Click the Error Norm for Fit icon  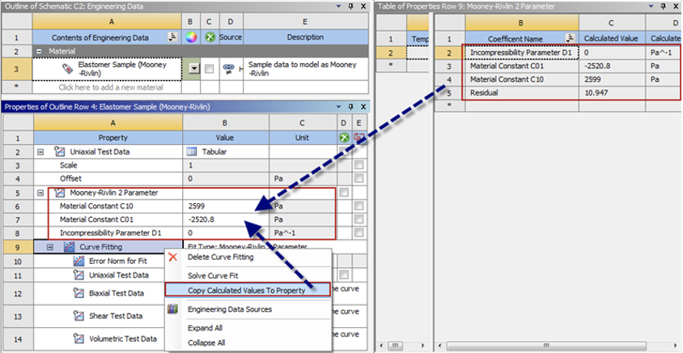pyautogui.click(x=78, y=261)
